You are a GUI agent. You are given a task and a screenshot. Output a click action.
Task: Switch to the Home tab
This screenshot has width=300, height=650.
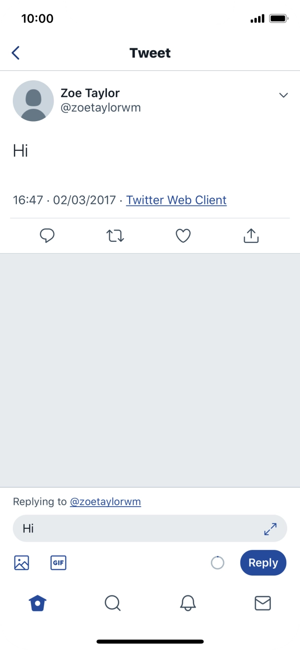[37, 603]
